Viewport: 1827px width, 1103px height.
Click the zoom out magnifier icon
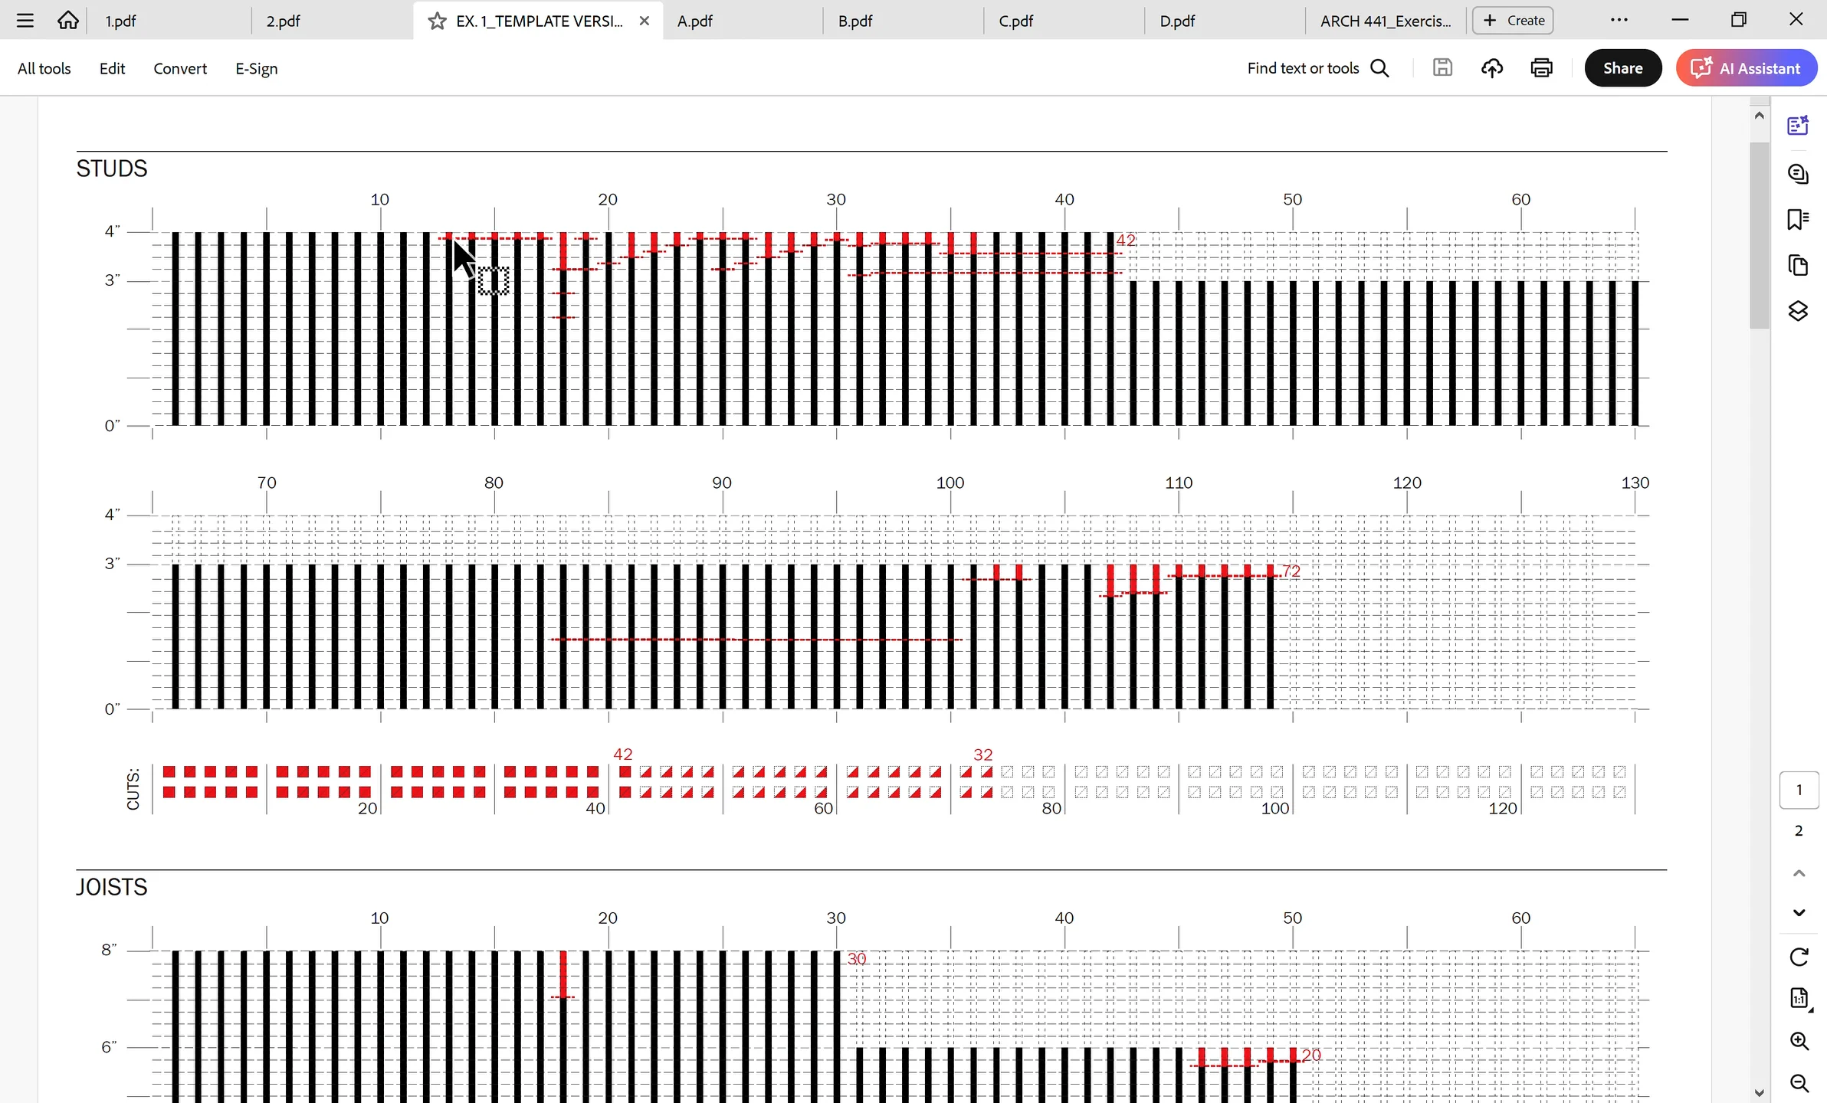tap(1799, 1083)
